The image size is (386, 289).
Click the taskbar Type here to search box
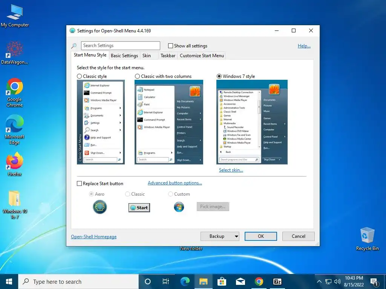click(78, 281)
